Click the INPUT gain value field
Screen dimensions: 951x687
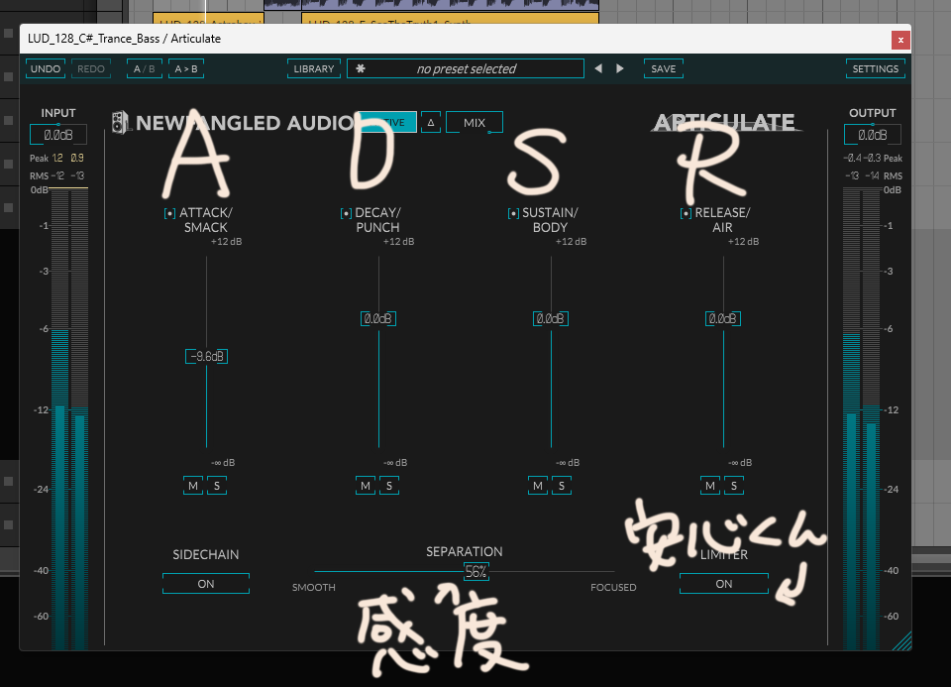(x=58, y=134)
